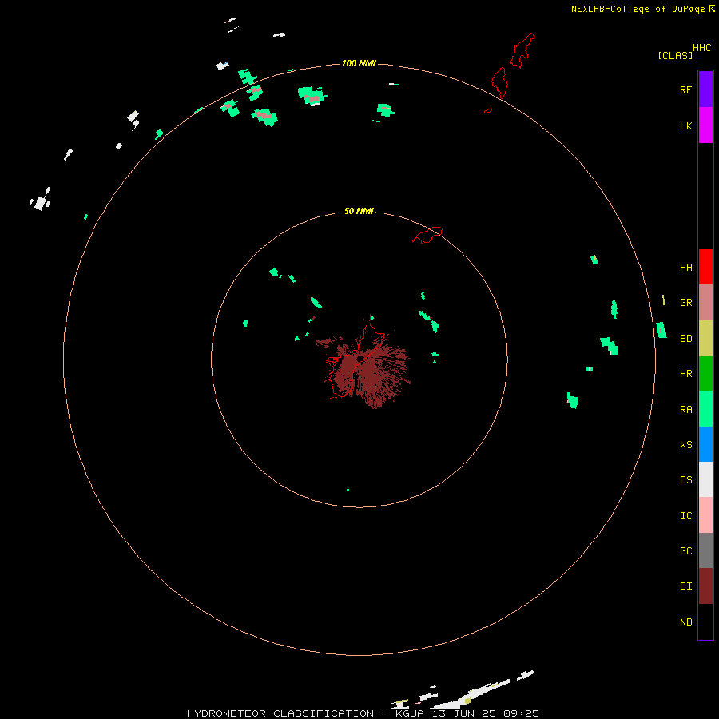Click the KGUA station identifier
This screenshot has height=719, width=719.
pyautogui.click(x=410, y=713)
